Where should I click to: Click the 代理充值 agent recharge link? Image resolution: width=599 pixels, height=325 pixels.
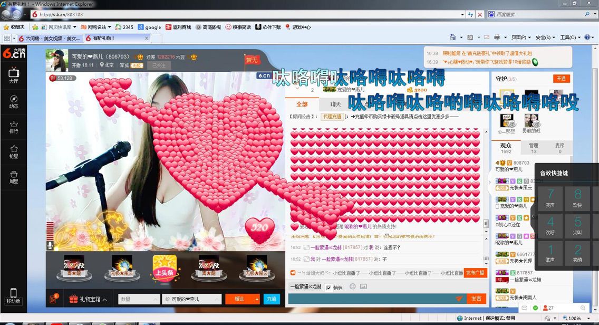[332, 116]
